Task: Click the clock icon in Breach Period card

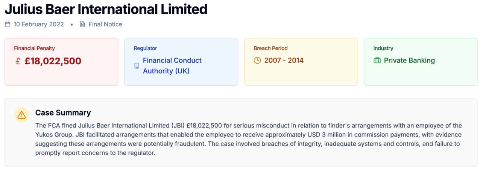Action: point(257,61)
